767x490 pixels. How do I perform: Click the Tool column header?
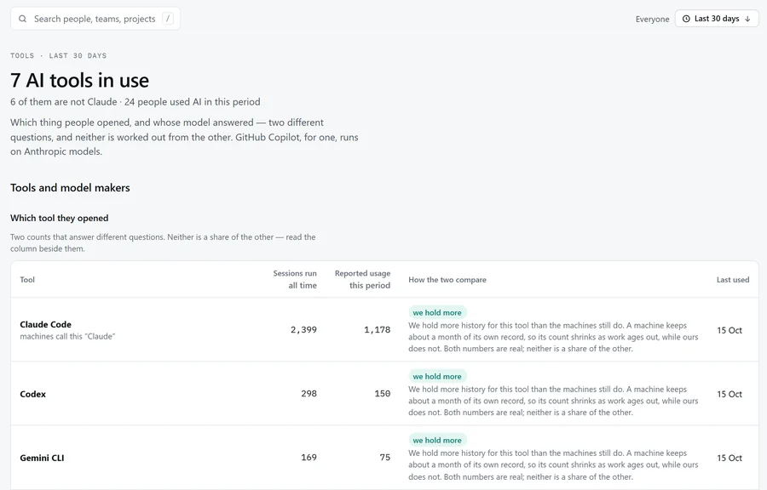tap(27, 280)
